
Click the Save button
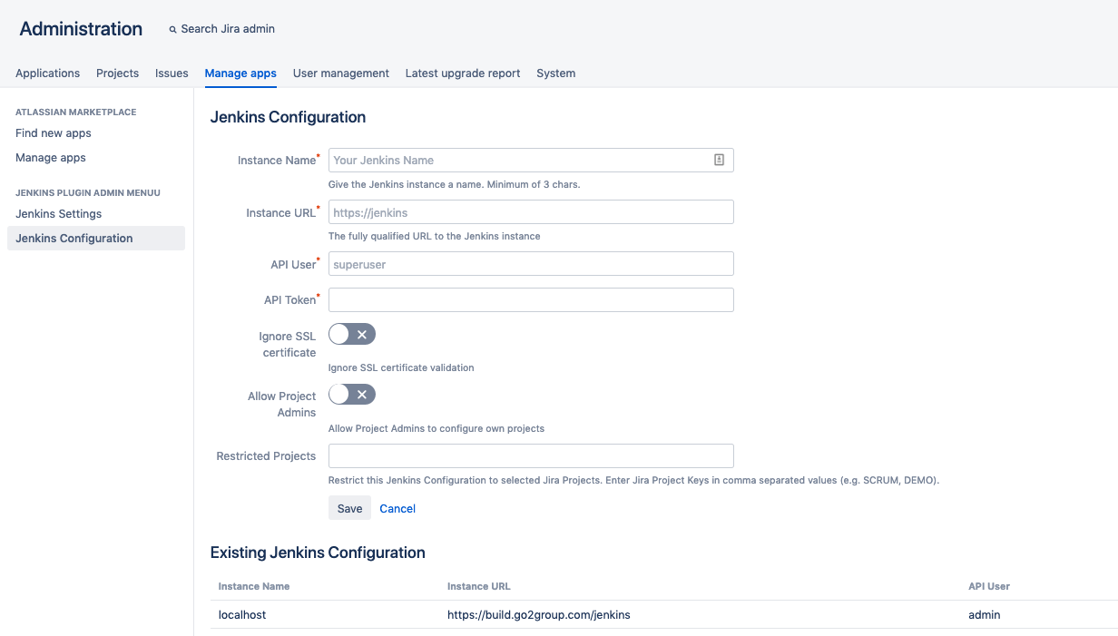pyautogui.click(x=349, y=508)
